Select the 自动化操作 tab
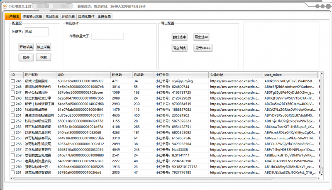Screen dimensions: 332x190 pos(86,17)
